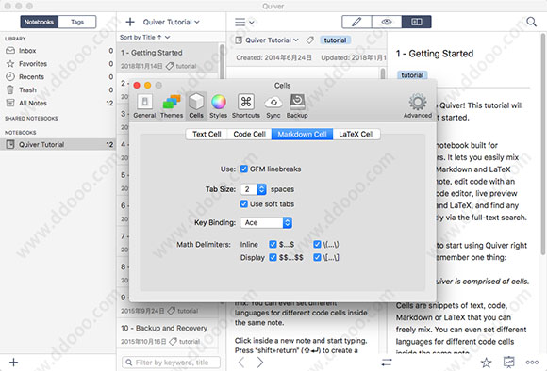Viewport: 547px width, 371px height.
Task: Toggle sort direction arrow
Action: pos(159,37)
